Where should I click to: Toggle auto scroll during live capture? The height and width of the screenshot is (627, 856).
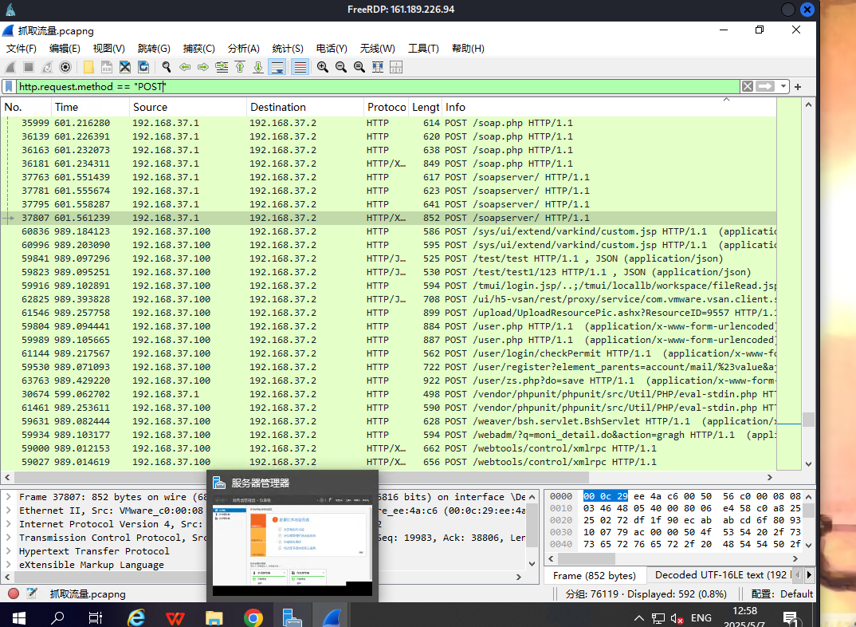point(277,67)
